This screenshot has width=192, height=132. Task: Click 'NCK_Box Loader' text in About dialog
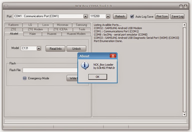tap(103, 65)
